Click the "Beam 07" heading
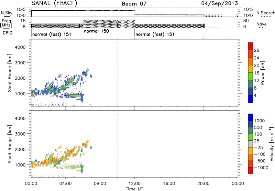 click(x=134, y=4)
